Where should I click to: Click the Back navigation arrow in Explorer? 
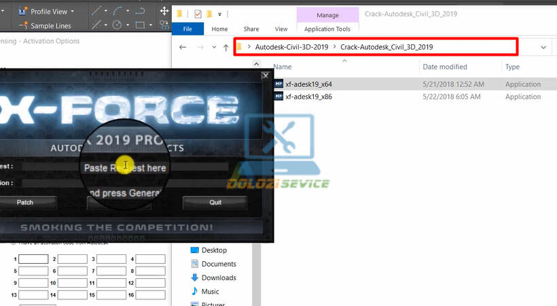183,48
